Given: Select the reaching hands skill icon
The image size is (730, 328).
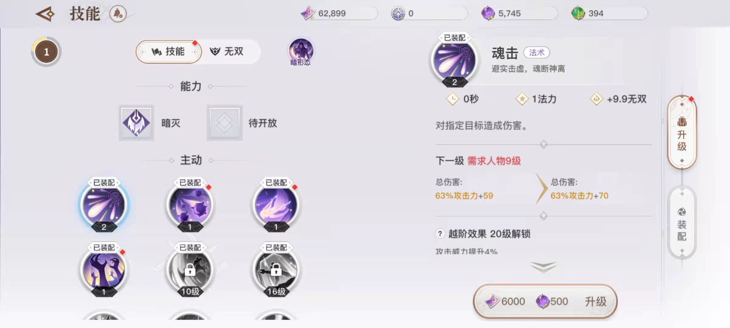Looking at the screenshot, I should (x=104, y=270).
